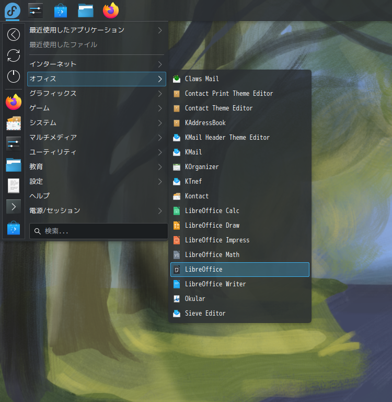Image resolution: width=392 pixels, height=402 pixels.
Task: Launch highlighted LibreOffice entry
Action: pyautogui.click(x=240, y=270)
